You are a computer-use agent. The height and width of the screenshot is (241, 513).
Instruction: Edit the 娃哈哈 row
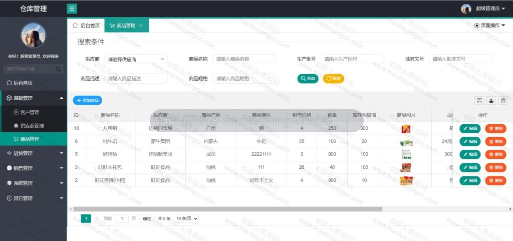coord(470,154)
